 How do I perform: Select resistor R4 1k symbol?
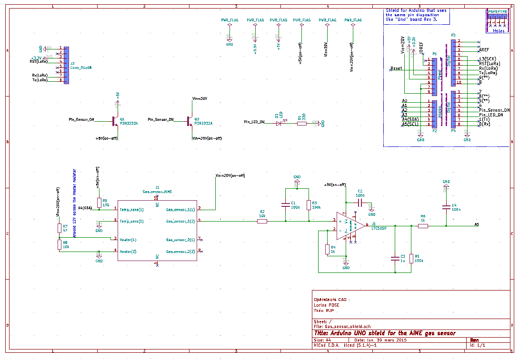point(328,250)
